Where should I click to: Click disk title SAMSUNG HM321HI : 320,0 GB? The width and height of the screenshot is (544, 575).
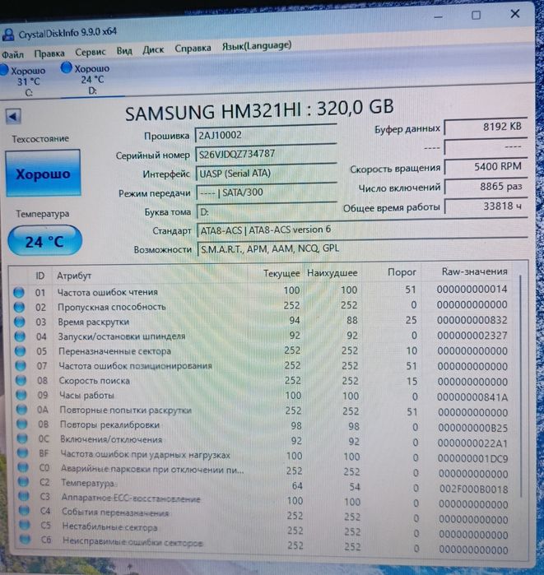pos(259,109)
